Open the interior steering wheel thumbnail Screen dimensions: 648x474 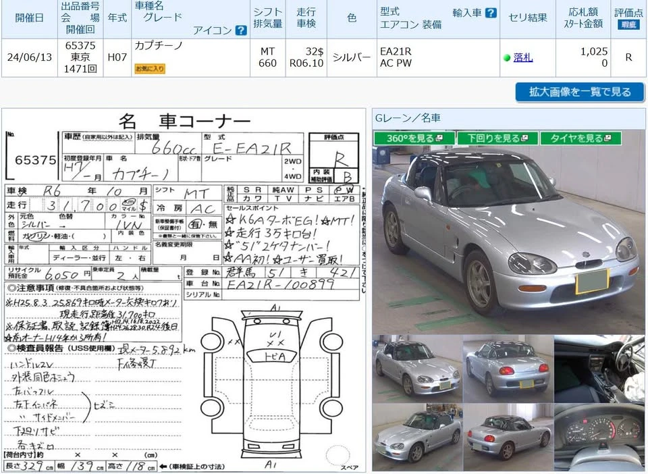click(x=599, y=369)
